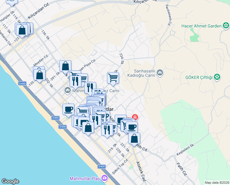The width and height of the screenshot is (230, 185).
Task: Click the restaurant marker near 201. Sk.
Action: pyautogui.click(x=75, y=82)
